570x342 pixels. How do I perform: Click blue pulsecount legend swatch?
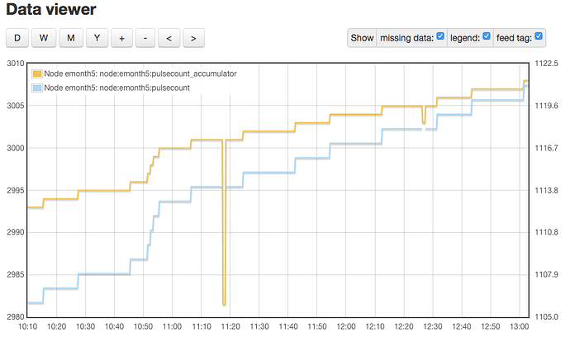point(37,88)
